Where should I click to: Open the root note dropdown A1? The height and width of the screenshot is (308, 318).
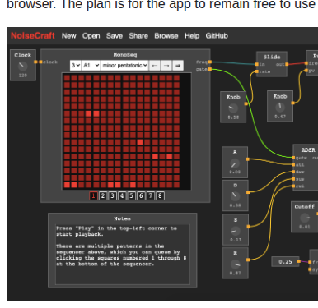pyautogui.click(x=91, y=66)
